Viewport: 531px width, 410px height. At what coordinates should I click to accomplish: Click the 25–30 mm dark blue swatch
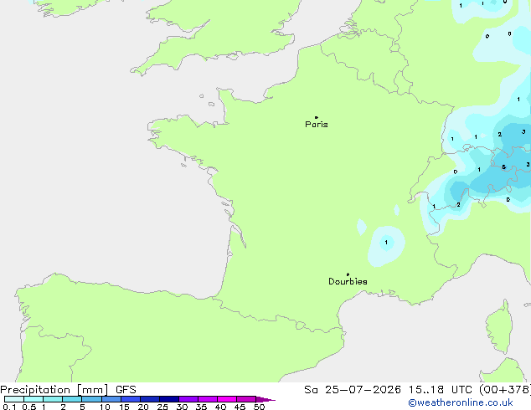click(169, 399)
